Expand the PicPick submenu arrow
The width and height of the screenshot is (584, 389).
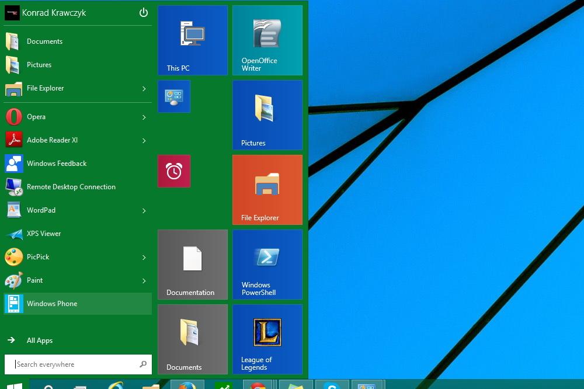click(144, 258)
